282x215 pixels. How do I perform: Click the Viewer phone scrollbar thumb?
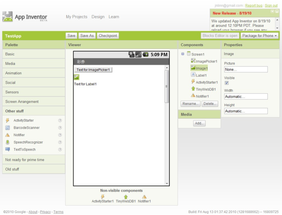coord(167,86)
